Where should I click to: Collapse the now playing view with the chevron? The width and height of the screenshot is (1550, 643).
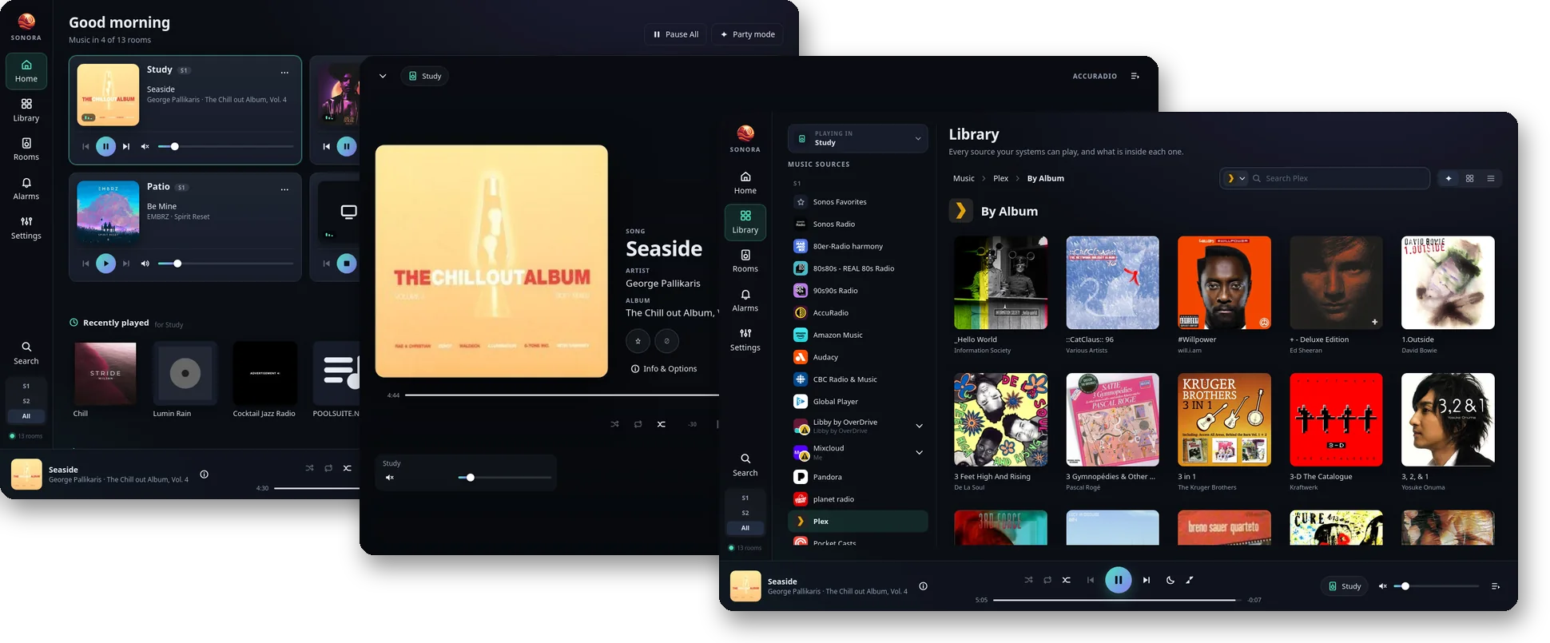[x=383, y=76]
